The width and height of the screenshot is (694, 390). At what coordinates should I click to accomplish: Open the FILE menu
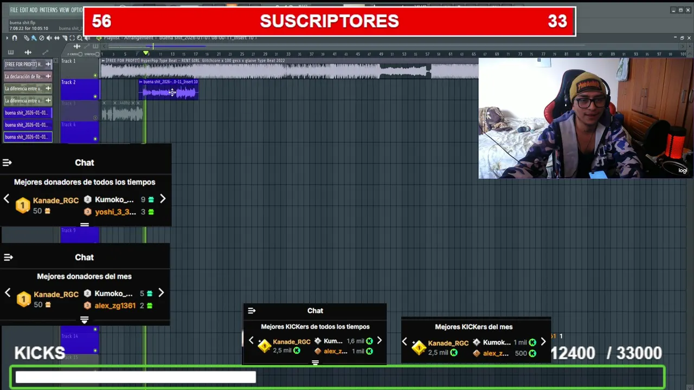[x=14, y=10]
